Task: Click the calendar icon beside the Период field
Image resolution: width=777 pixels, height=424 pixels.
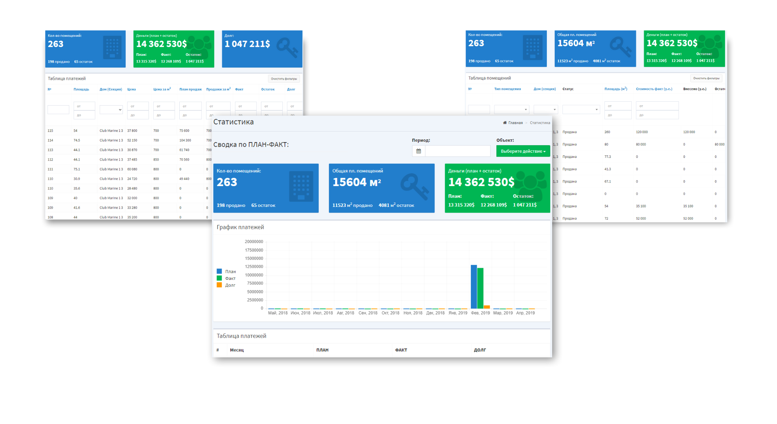Action: tap(418, 151)
